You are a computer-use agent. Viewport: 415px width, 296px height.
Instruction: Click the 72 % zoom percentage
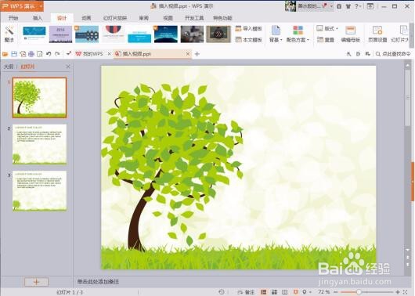point(323,292)
